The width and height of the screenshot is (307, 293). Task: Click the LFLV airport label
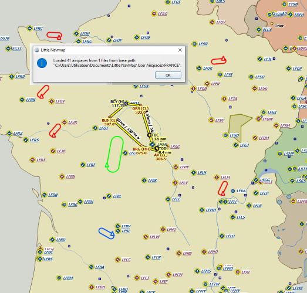(184, 183)
